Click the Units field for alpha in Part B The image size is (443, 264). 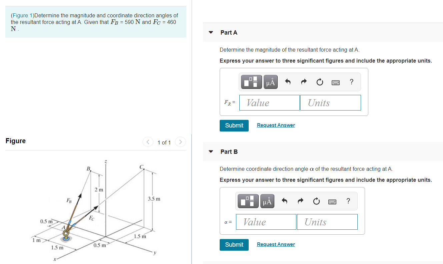pos(327,222)
